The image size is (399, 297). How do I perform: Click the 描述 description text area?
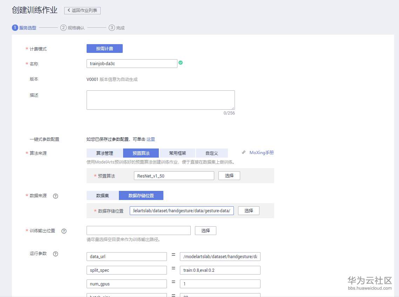[x=161, y=100]
